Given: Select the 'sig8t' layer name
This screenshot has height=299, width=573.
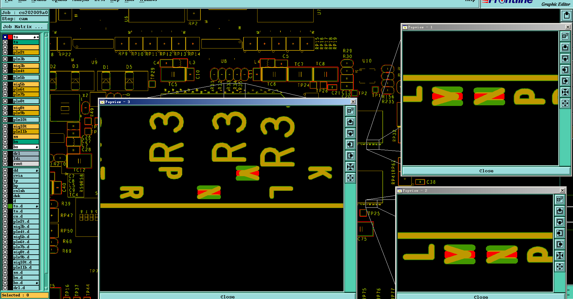Looking at the screenshot, I should pyautogui.click(x=26, y=108).
